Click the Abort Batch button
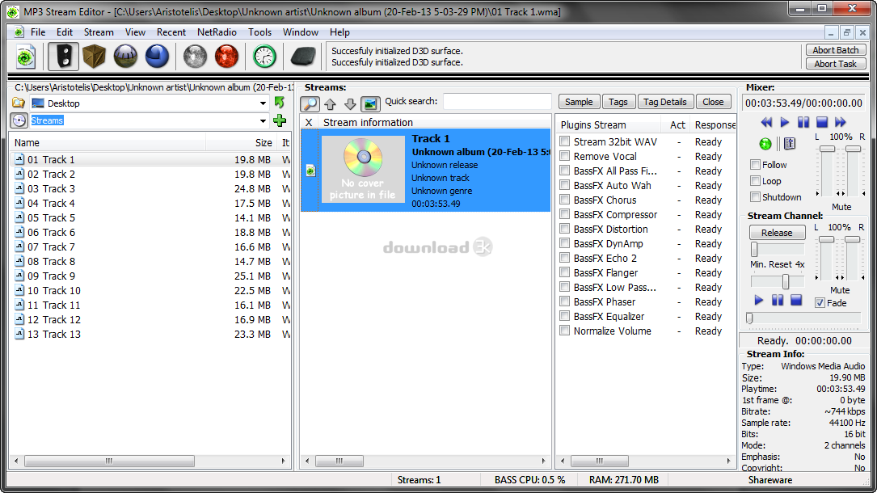 coord(836,50)
